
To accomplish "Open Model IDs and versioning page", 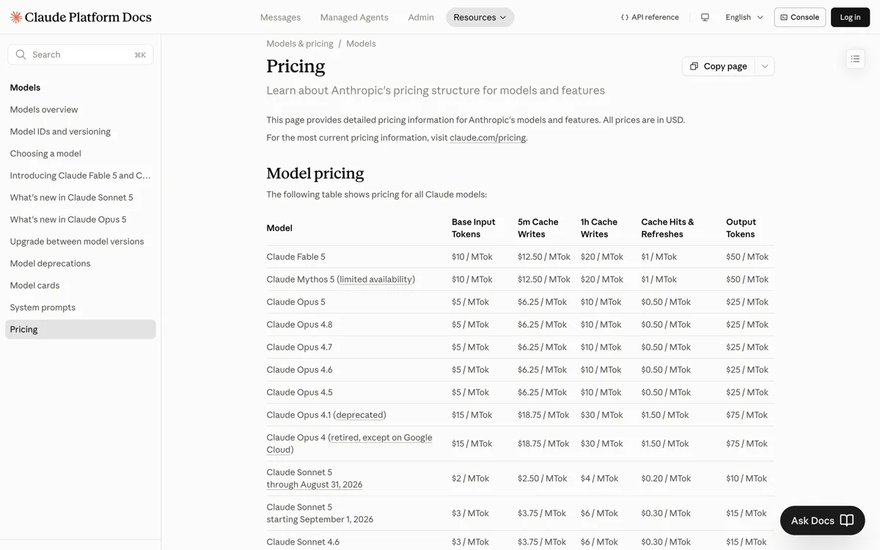I will 60,131.
